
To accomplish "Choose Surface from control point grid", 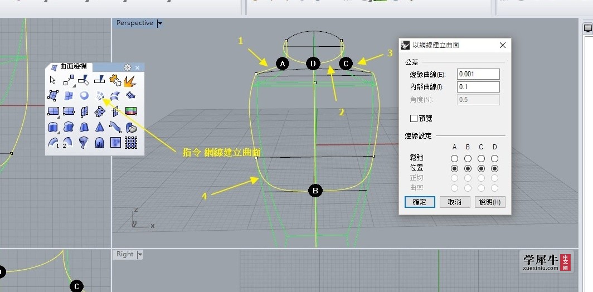I will click(130, 143).
